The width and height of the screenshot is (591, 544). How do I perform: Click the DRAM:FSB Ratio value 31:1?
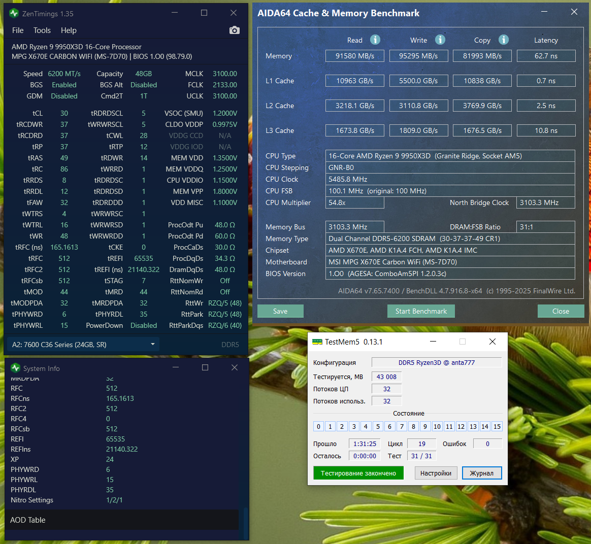pos(546,227)
